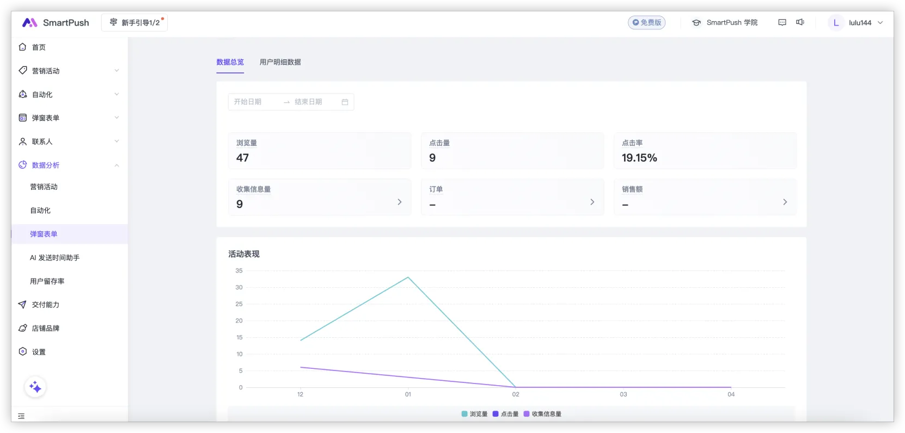
Task: Open the announcements speaker icon
Action: 800,22
